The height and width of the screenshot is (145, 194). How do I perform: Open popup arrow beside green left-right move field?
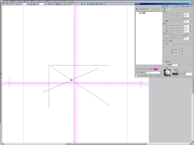pos(191,14)
